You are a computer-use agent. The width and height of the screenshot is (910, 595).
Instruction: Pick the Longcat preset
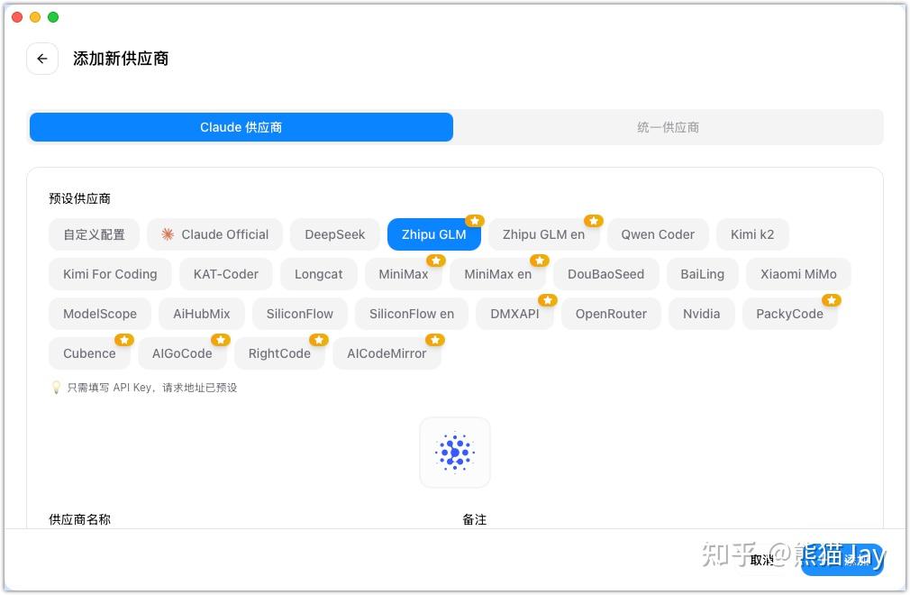(319, 274)
